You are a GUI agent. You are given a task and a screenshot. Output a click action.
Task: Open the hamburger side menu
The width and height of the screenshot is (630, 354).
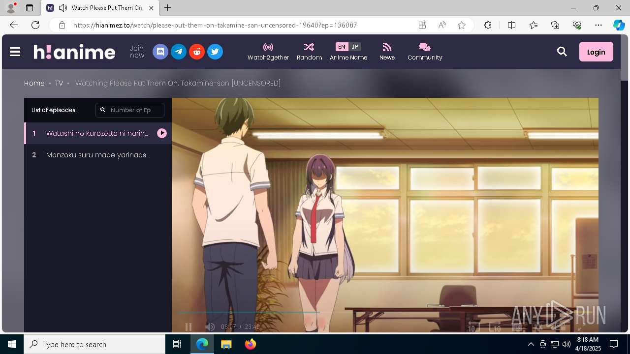15,52
